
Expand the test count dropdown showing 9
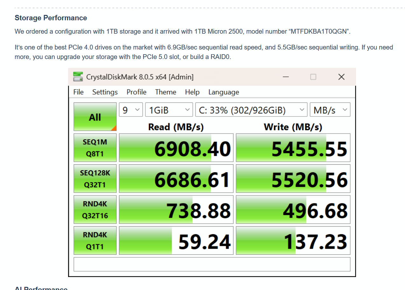tap(131, 110)
